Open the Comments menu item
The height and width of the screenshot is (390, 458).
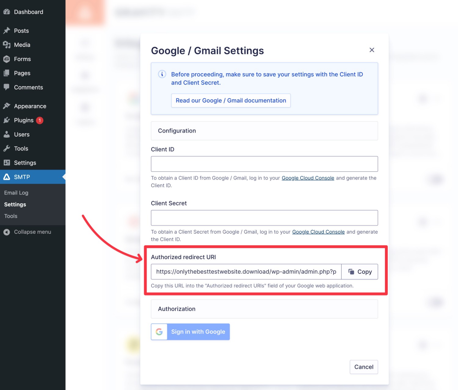[33, 87]
